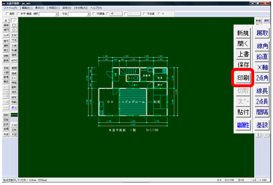
Task: Click the 戻る undo button
Action: click(x=14, y=107)
